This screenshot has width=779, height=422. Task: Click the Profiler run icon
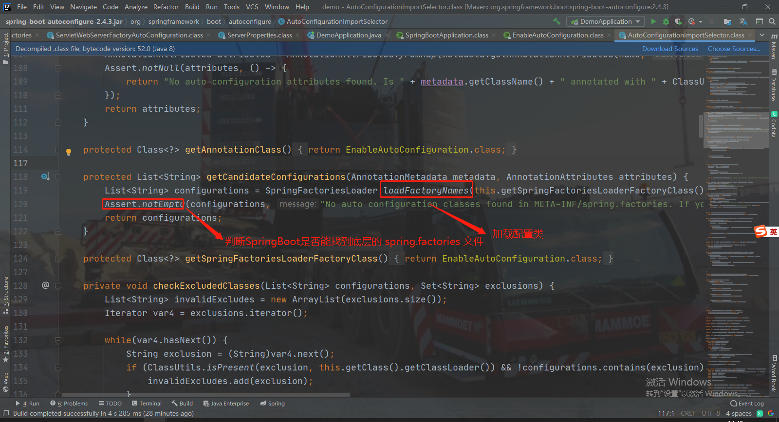691,21
